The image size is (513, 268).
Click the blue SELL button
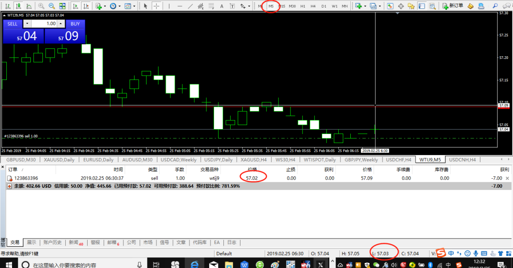pyautogui.click(x=13, y=24)
